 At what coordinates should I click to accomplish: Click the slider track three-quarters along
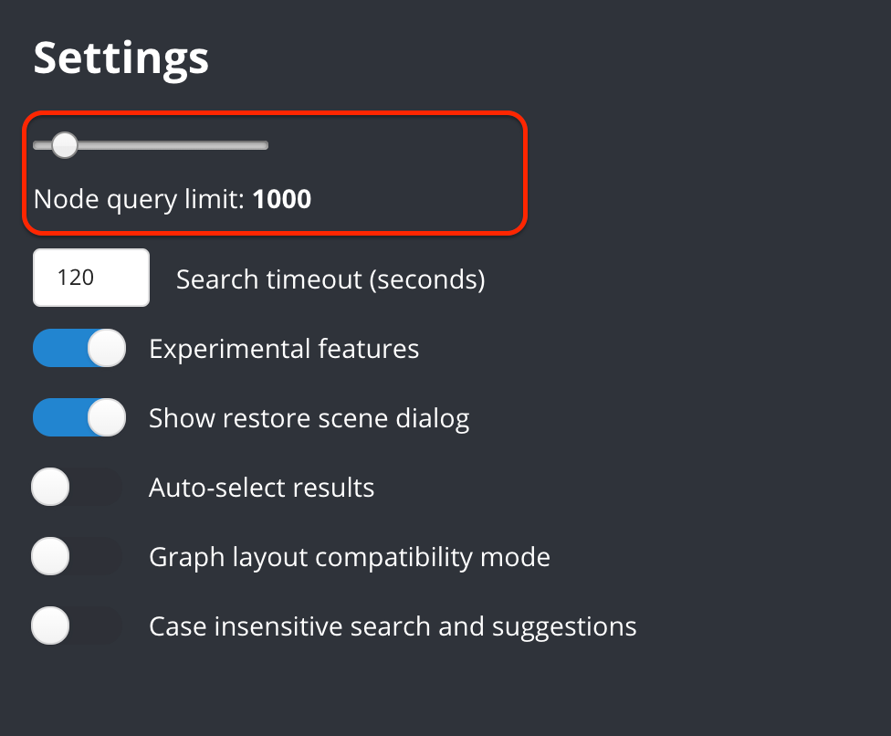click(x=210, y=145)
